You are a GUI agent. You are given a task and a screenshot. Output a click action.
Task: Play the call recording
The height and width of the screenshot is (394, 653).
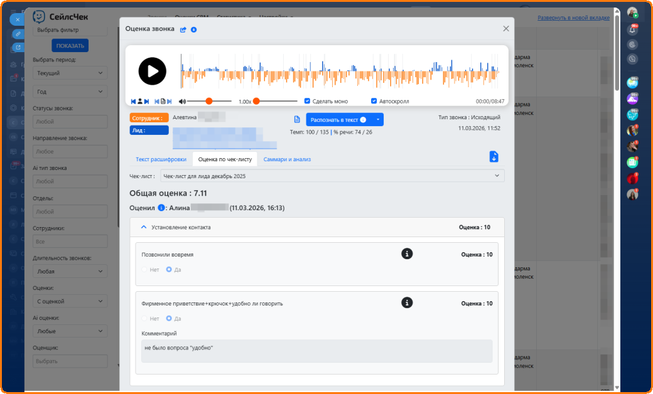(x=152, y=71)
